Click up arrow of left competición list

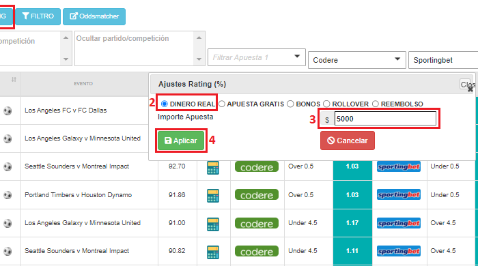66,38
